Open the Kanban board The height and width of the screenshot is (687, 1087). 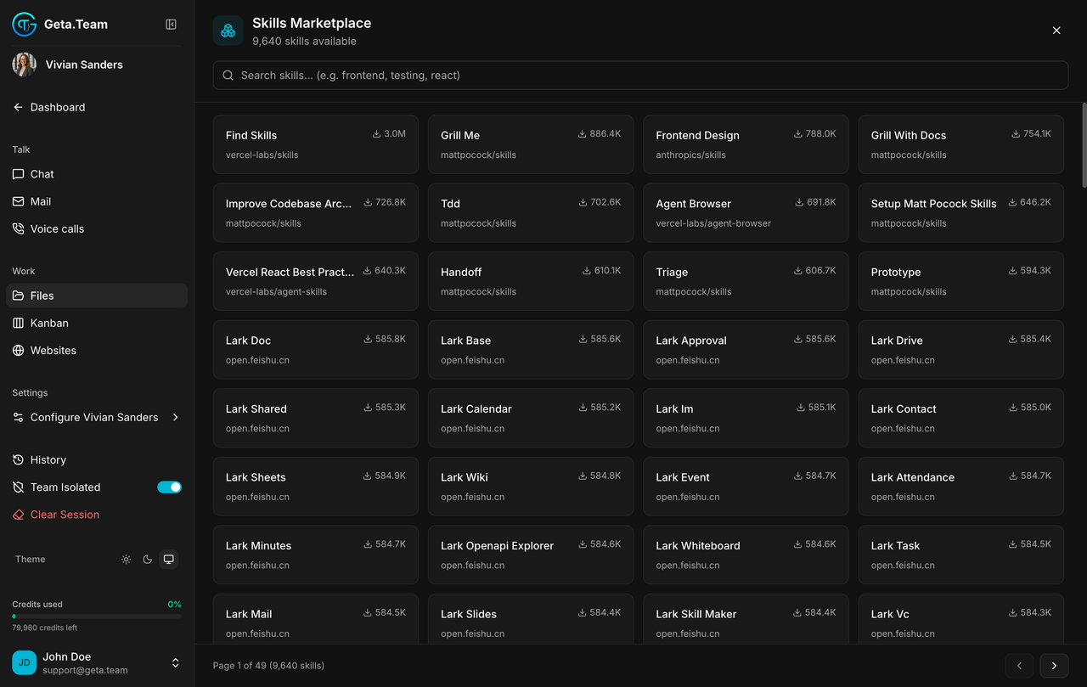point(97,323)
